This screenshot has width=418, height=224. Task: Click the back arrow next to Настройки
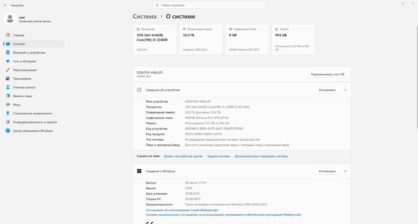pos(5,5)
